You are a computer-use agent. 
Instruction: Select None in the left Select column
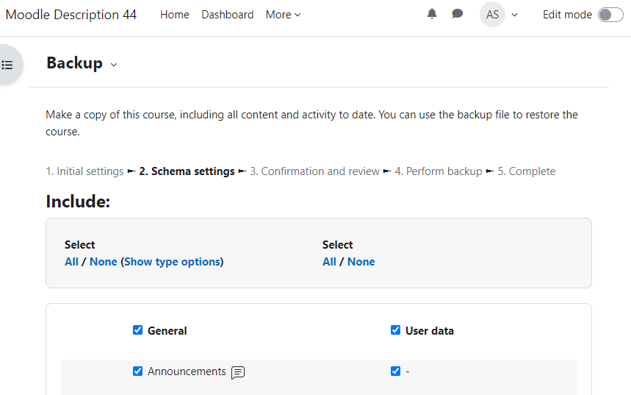tap(103, 262)
